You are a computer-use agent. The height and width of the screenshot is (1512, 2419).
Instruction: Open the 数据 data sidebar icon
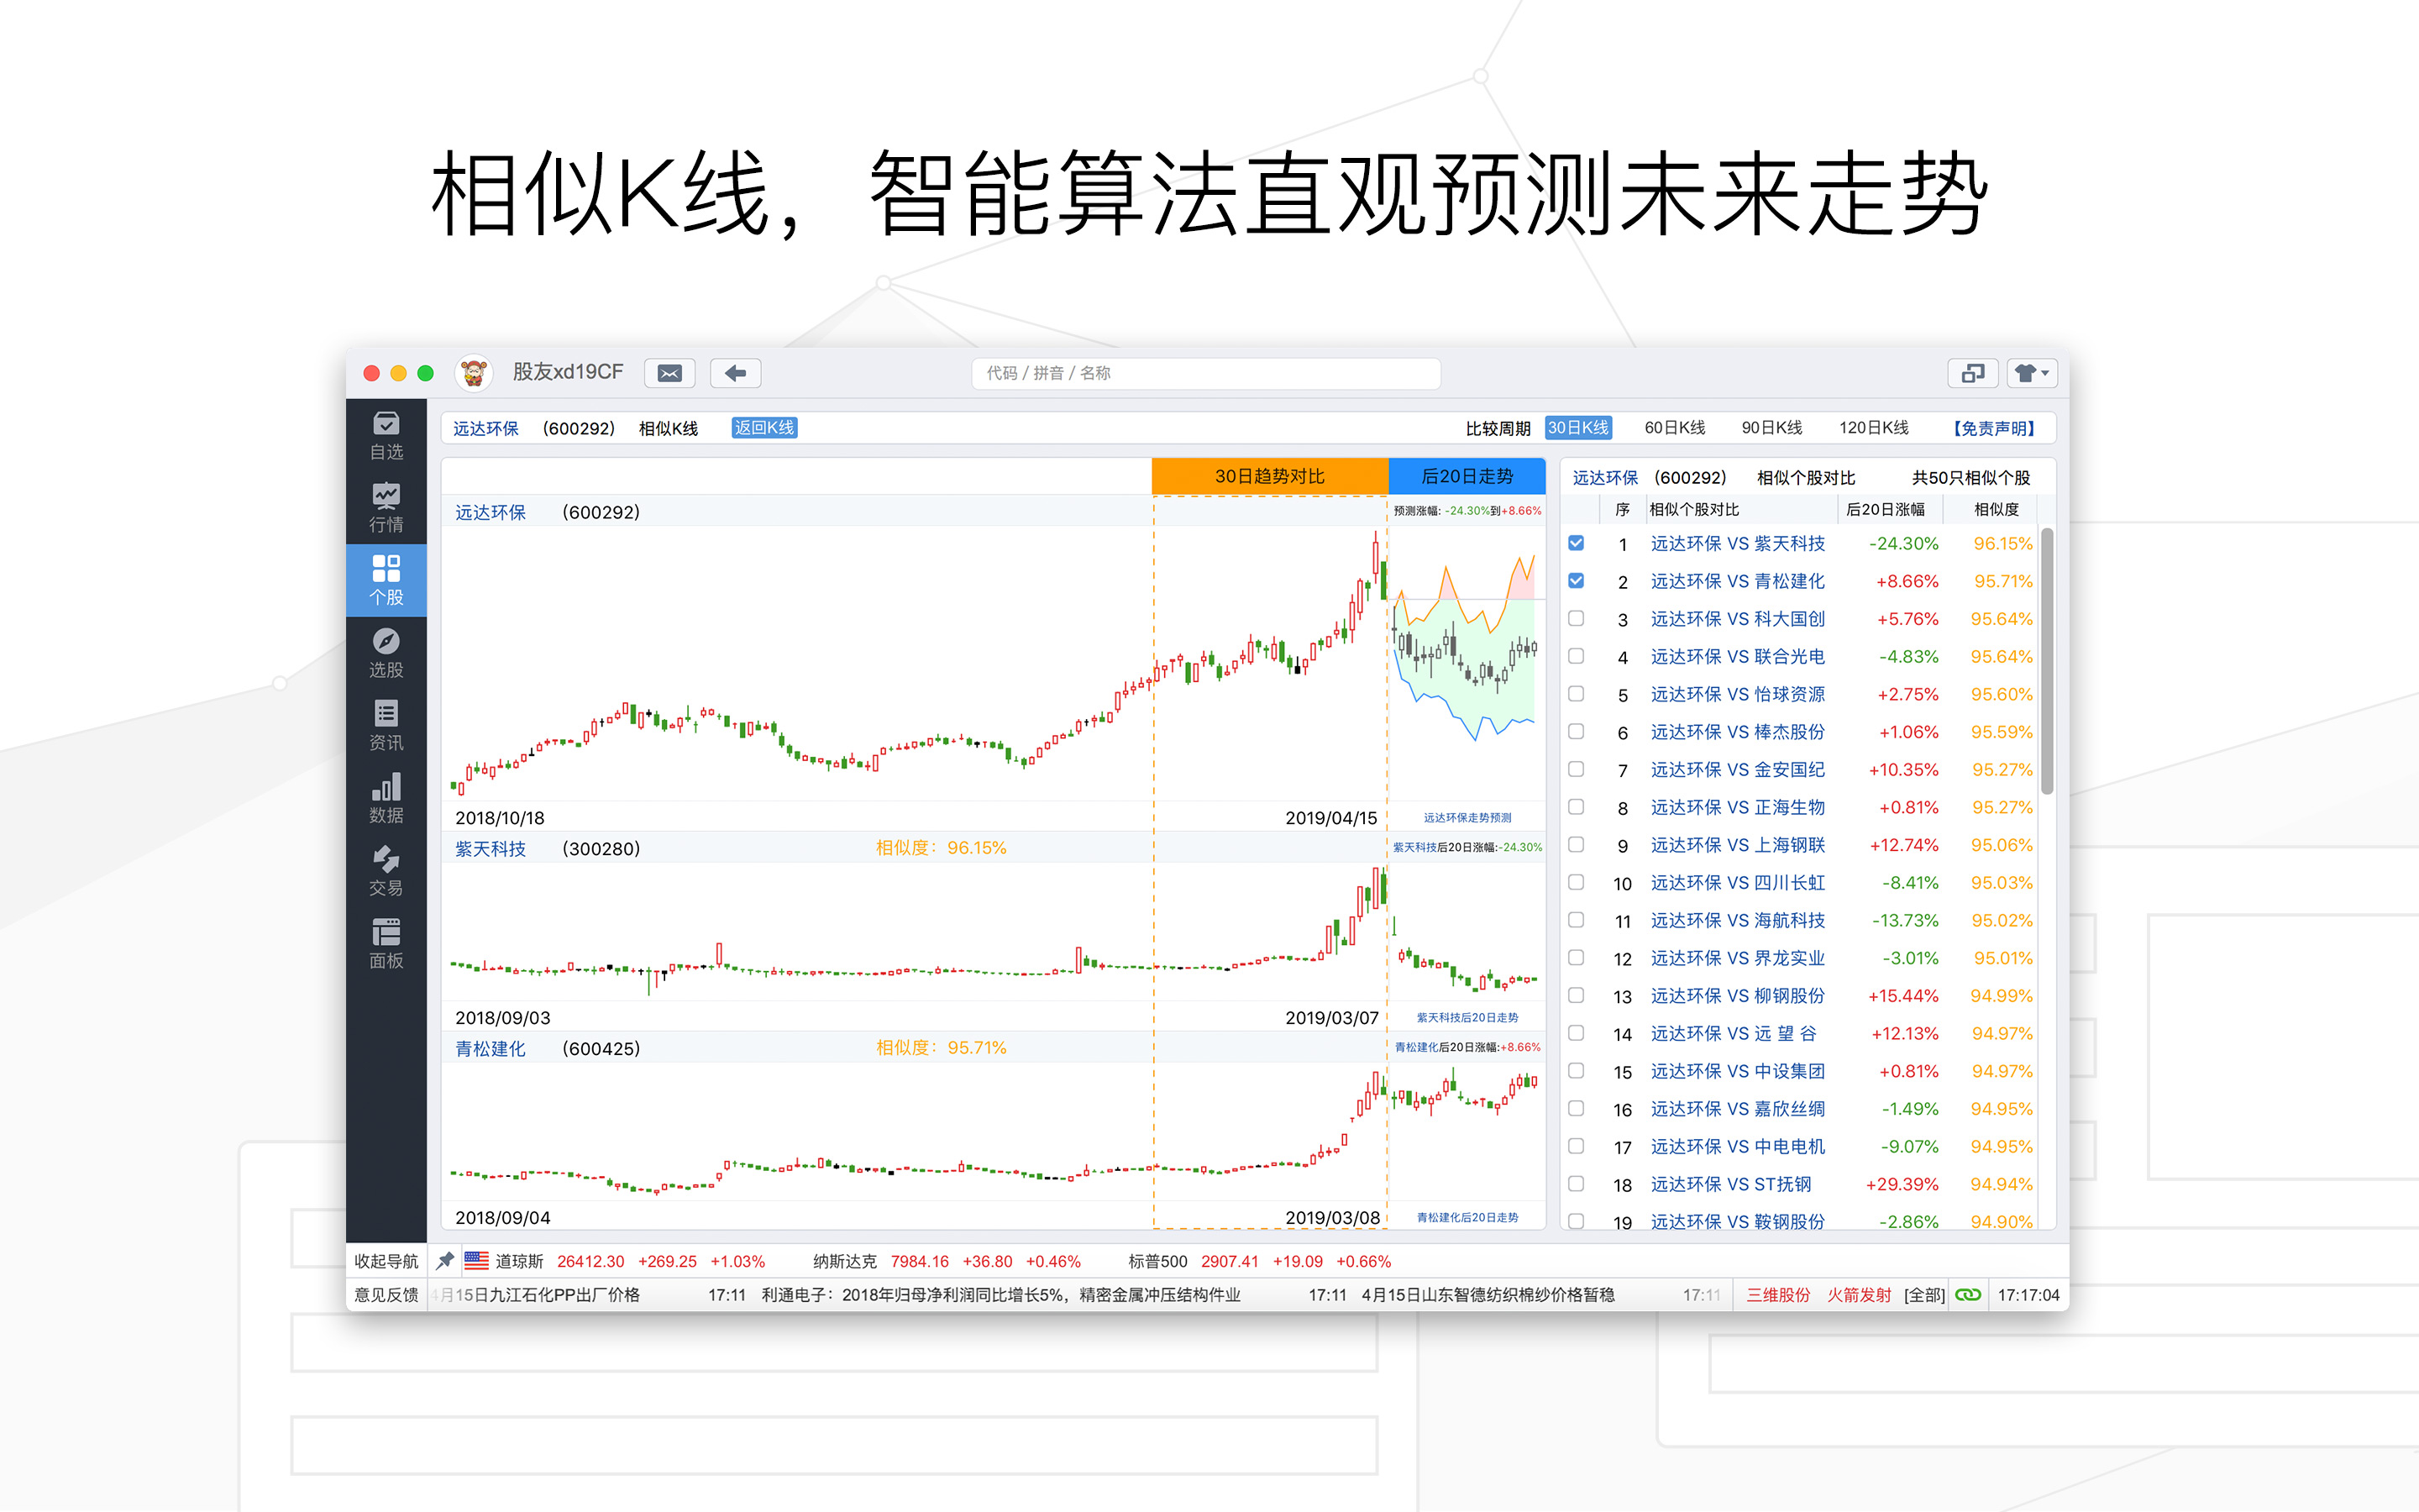(x=386, y=799)
